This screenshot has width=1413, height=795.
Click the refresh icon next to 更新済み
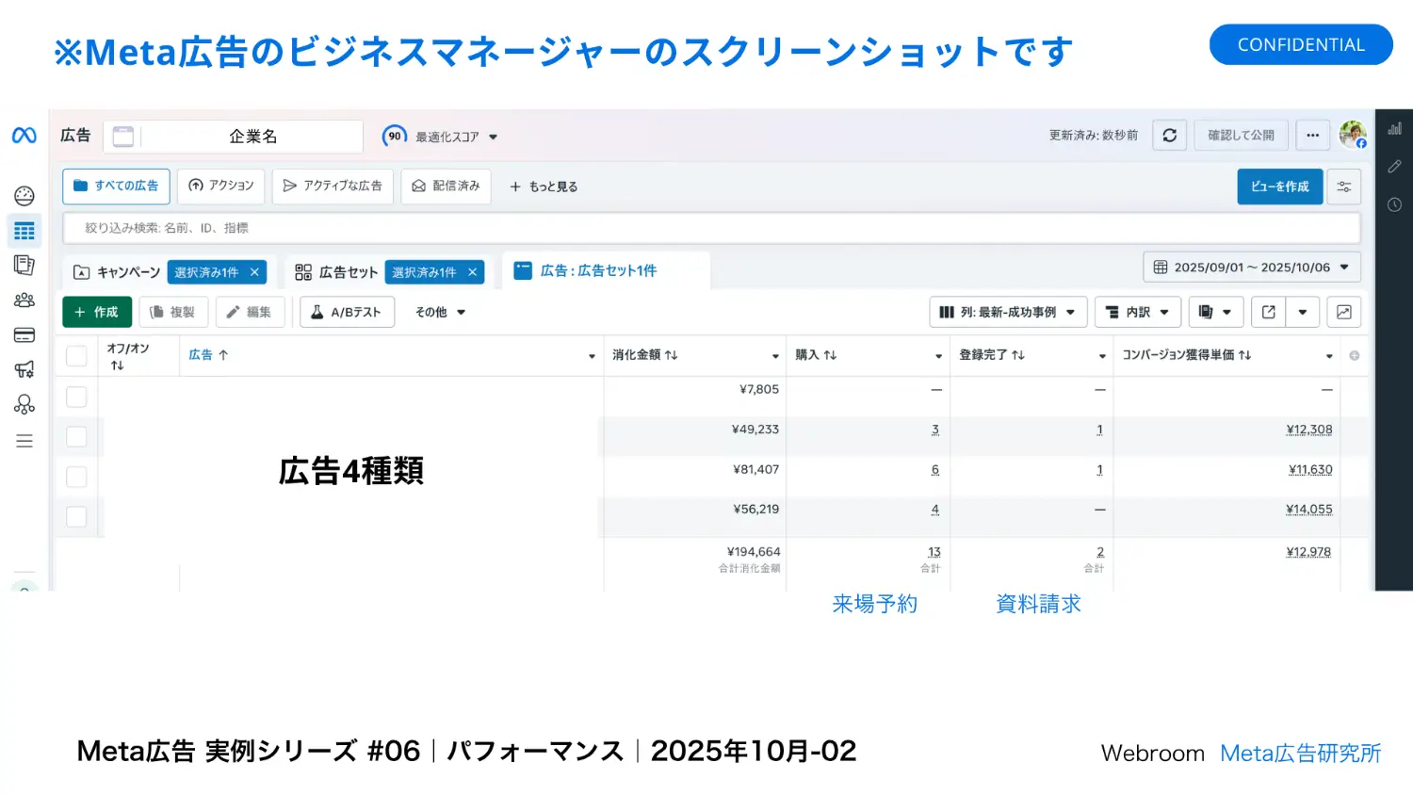[1169, 136]
